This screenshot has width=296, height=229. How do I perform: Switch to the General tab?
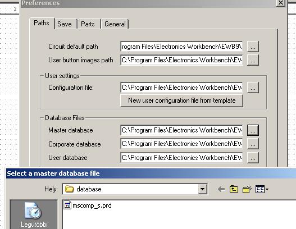pyautogui.click(x=115, y=24)
